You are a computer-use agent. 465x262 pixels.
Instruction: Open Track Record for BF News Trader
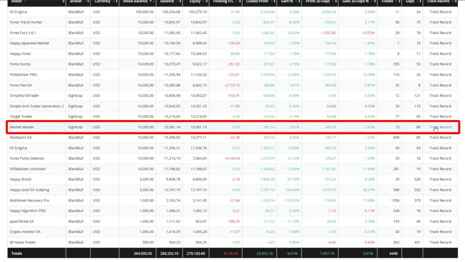click(x=440, y=242)
